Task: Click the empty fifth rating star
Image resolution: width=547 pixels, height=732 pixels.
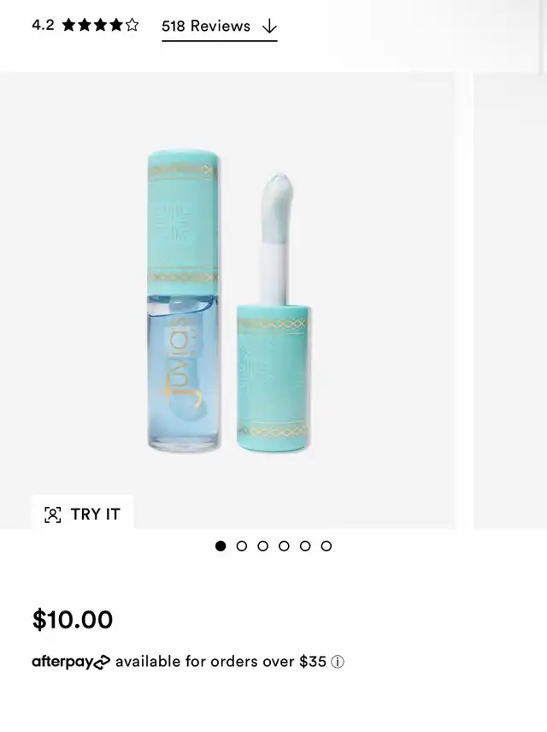Action: coord(132,25)
